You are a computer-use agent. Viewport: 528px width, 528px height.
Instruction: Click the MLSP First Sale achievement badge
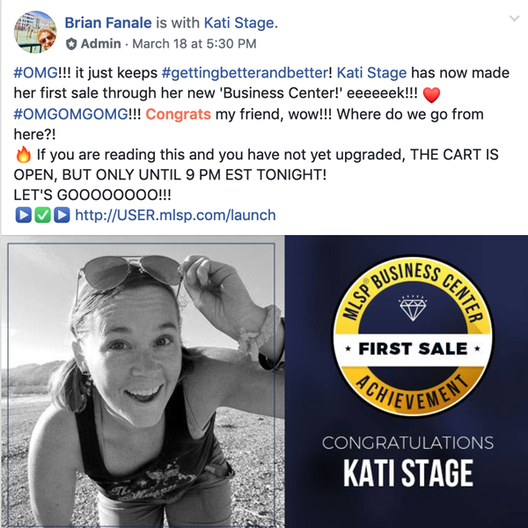click(413, 336)
